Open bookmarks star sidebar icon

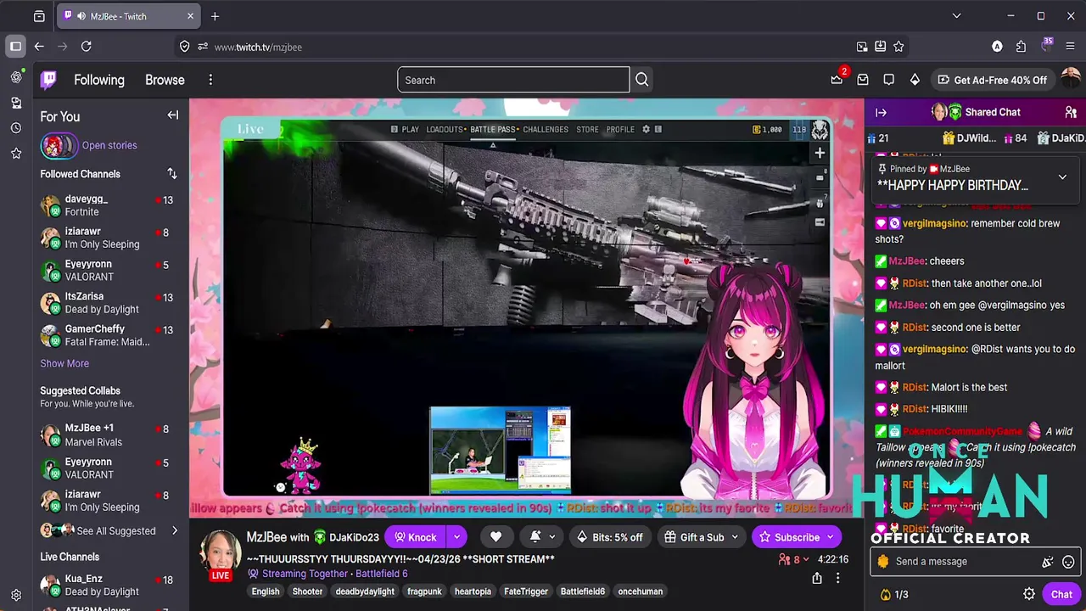16,154
